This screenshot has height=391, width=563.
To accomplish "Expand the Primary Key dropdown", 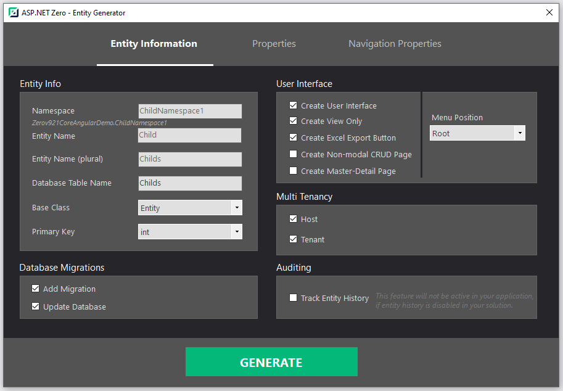I will pos(237,231).
